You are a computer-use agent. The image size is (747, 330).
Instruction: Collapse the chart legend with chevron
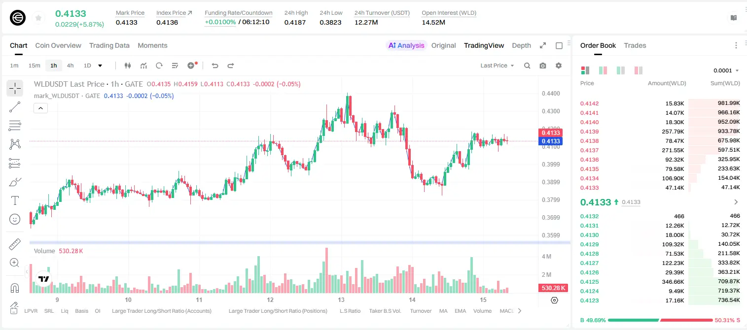41,108
